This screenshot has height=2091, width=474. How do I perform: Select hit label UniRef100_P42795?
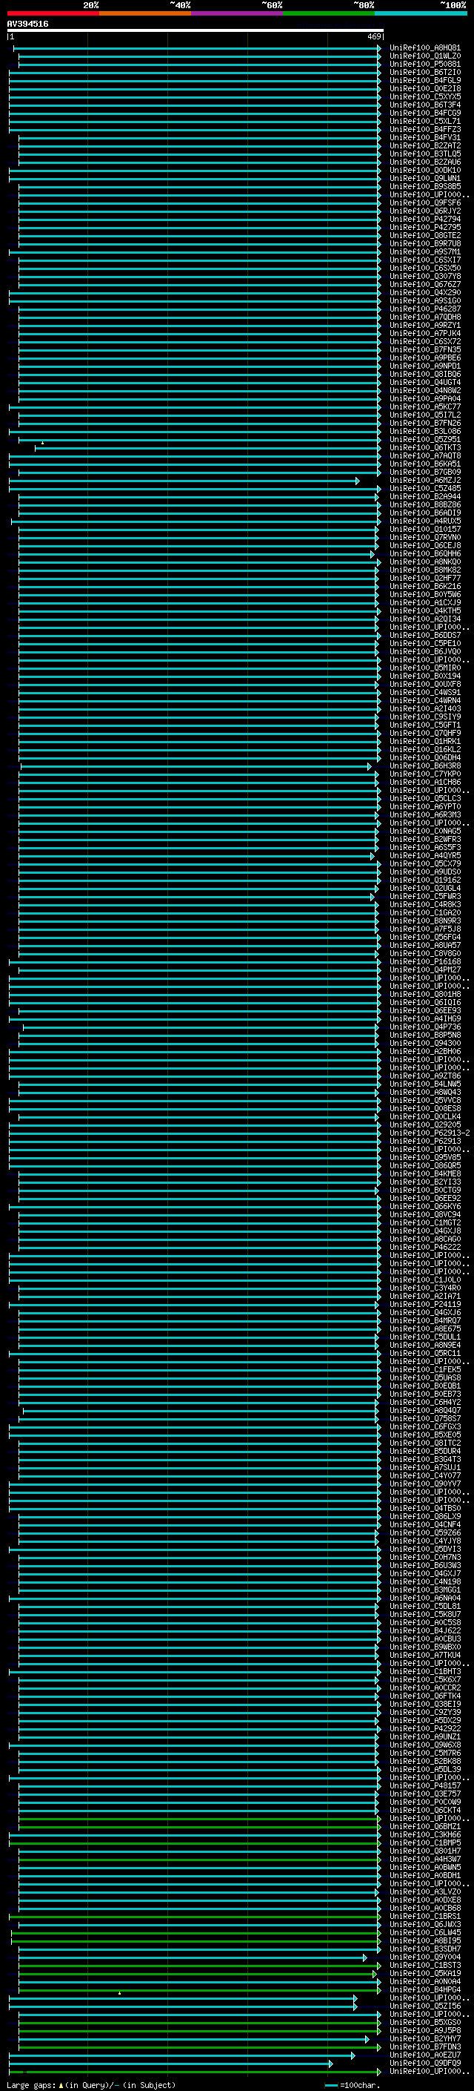click(424, 227)
